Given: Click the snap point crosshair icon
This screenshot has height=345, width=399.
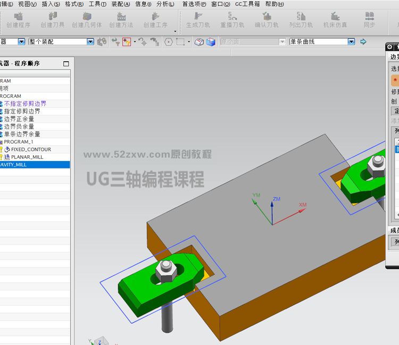Looking at the screenshot, I should pyautogui.click(x=143, y=41).
